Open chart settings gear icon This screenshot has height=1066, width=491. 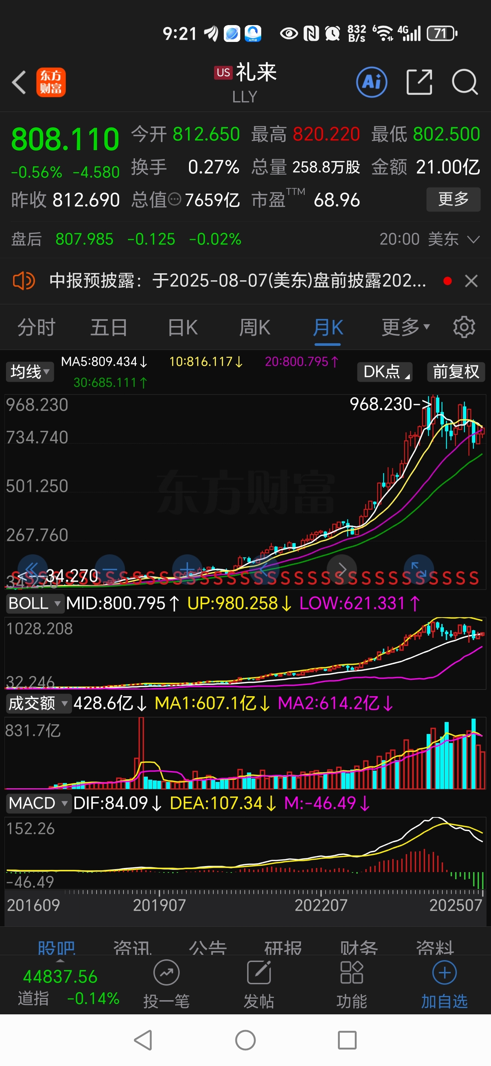(464, 328)
